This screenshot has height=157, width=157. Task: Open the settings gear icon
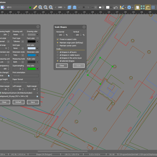coord(129,7)
